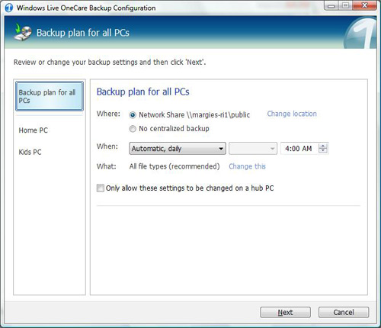The image size is (381, 328).
Task: Click the Change location link
Action: pyautogui.click(x=292, y=114)
